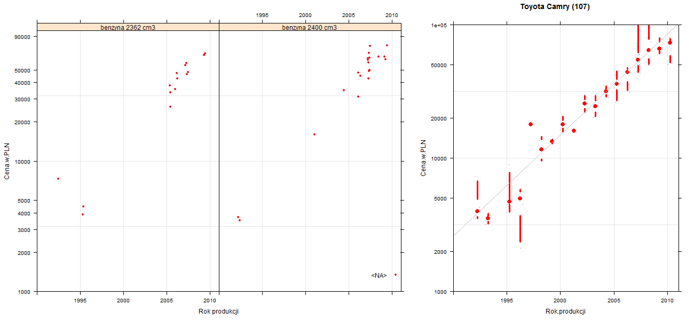Click the 50000 tick label of the Toyota Camry chart

(439, 65)
